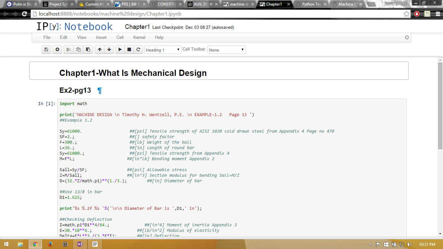
Task: Switch to the Python Tex browser tab
Action: click(x=311, y=4)
